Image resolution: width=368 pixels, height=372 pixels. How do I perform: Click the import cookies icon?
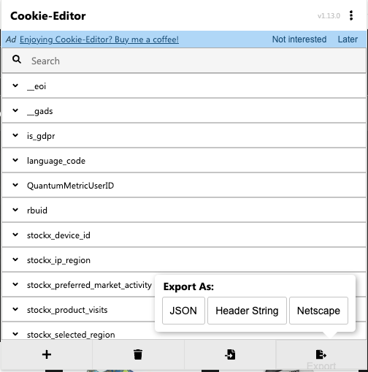230,354
